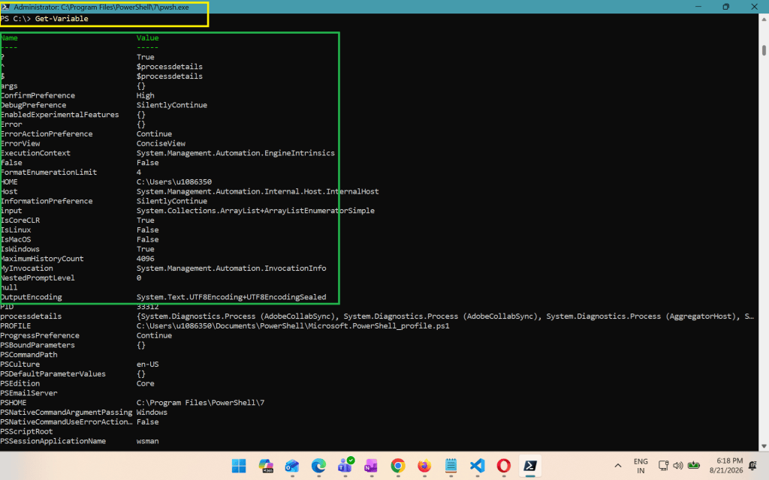This screenshot has height=480, width=769.
Task: Click the IsCoreCLR variable name
Action: [x=20, y=220]
